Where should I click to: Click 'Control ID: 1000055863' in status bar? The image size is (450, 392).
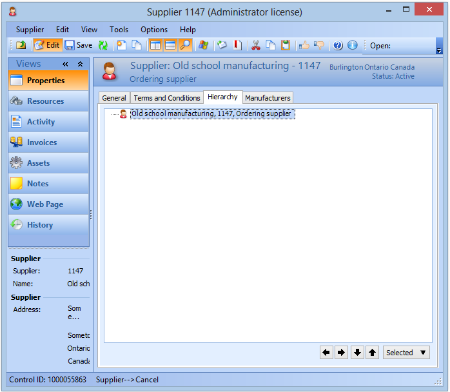point(48,380)
